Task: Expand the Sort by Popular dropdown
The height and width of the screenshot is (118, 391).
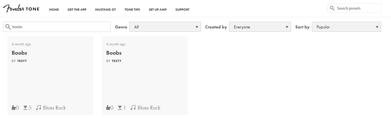Action: point(346,27)
